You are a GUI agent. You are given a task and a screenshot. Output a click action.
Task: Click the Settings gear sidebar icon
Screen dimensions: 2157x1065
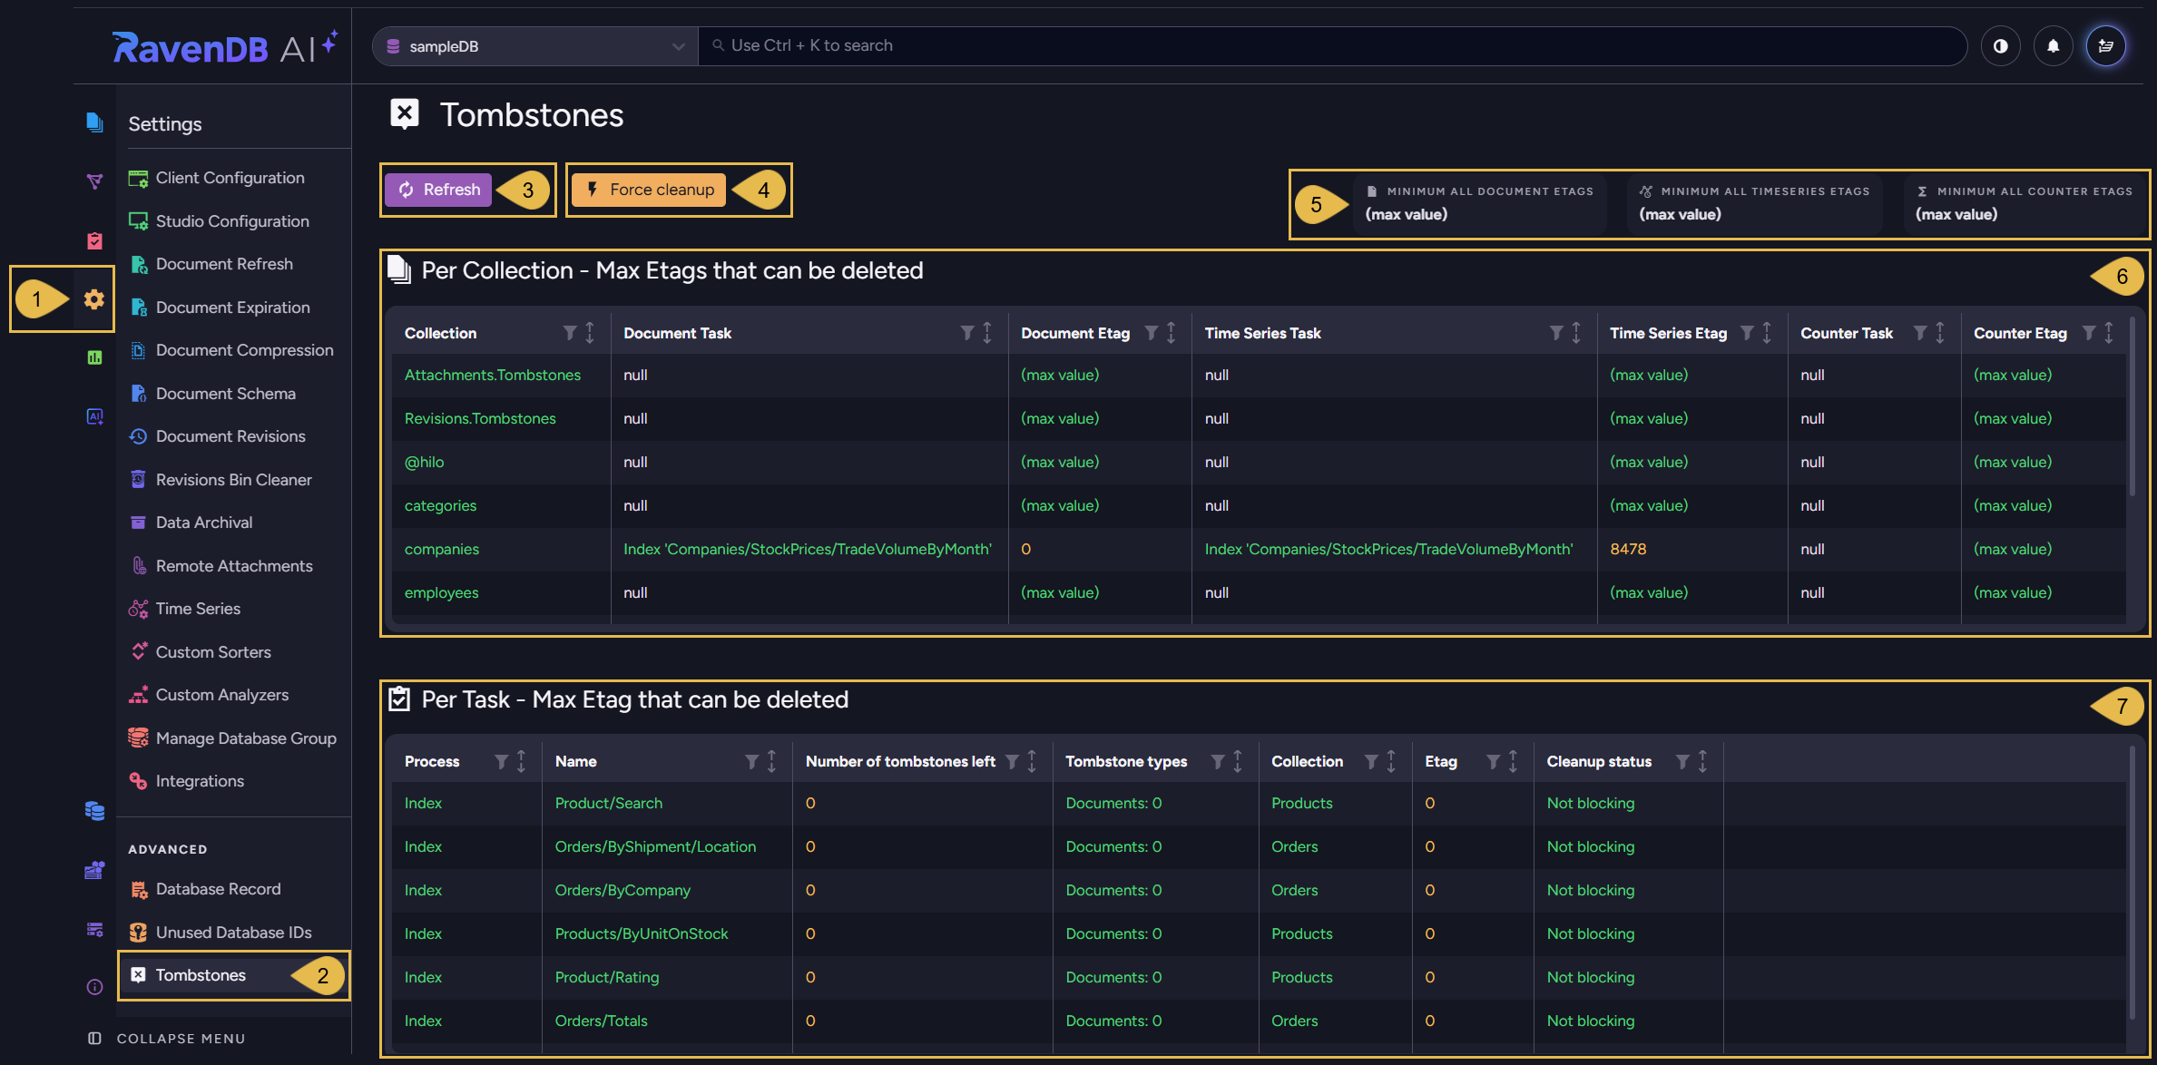pos(94,299)
